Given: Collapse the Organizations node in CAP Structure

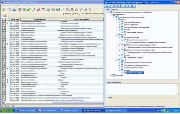Looking at the screenshot, I should (111, 15).
